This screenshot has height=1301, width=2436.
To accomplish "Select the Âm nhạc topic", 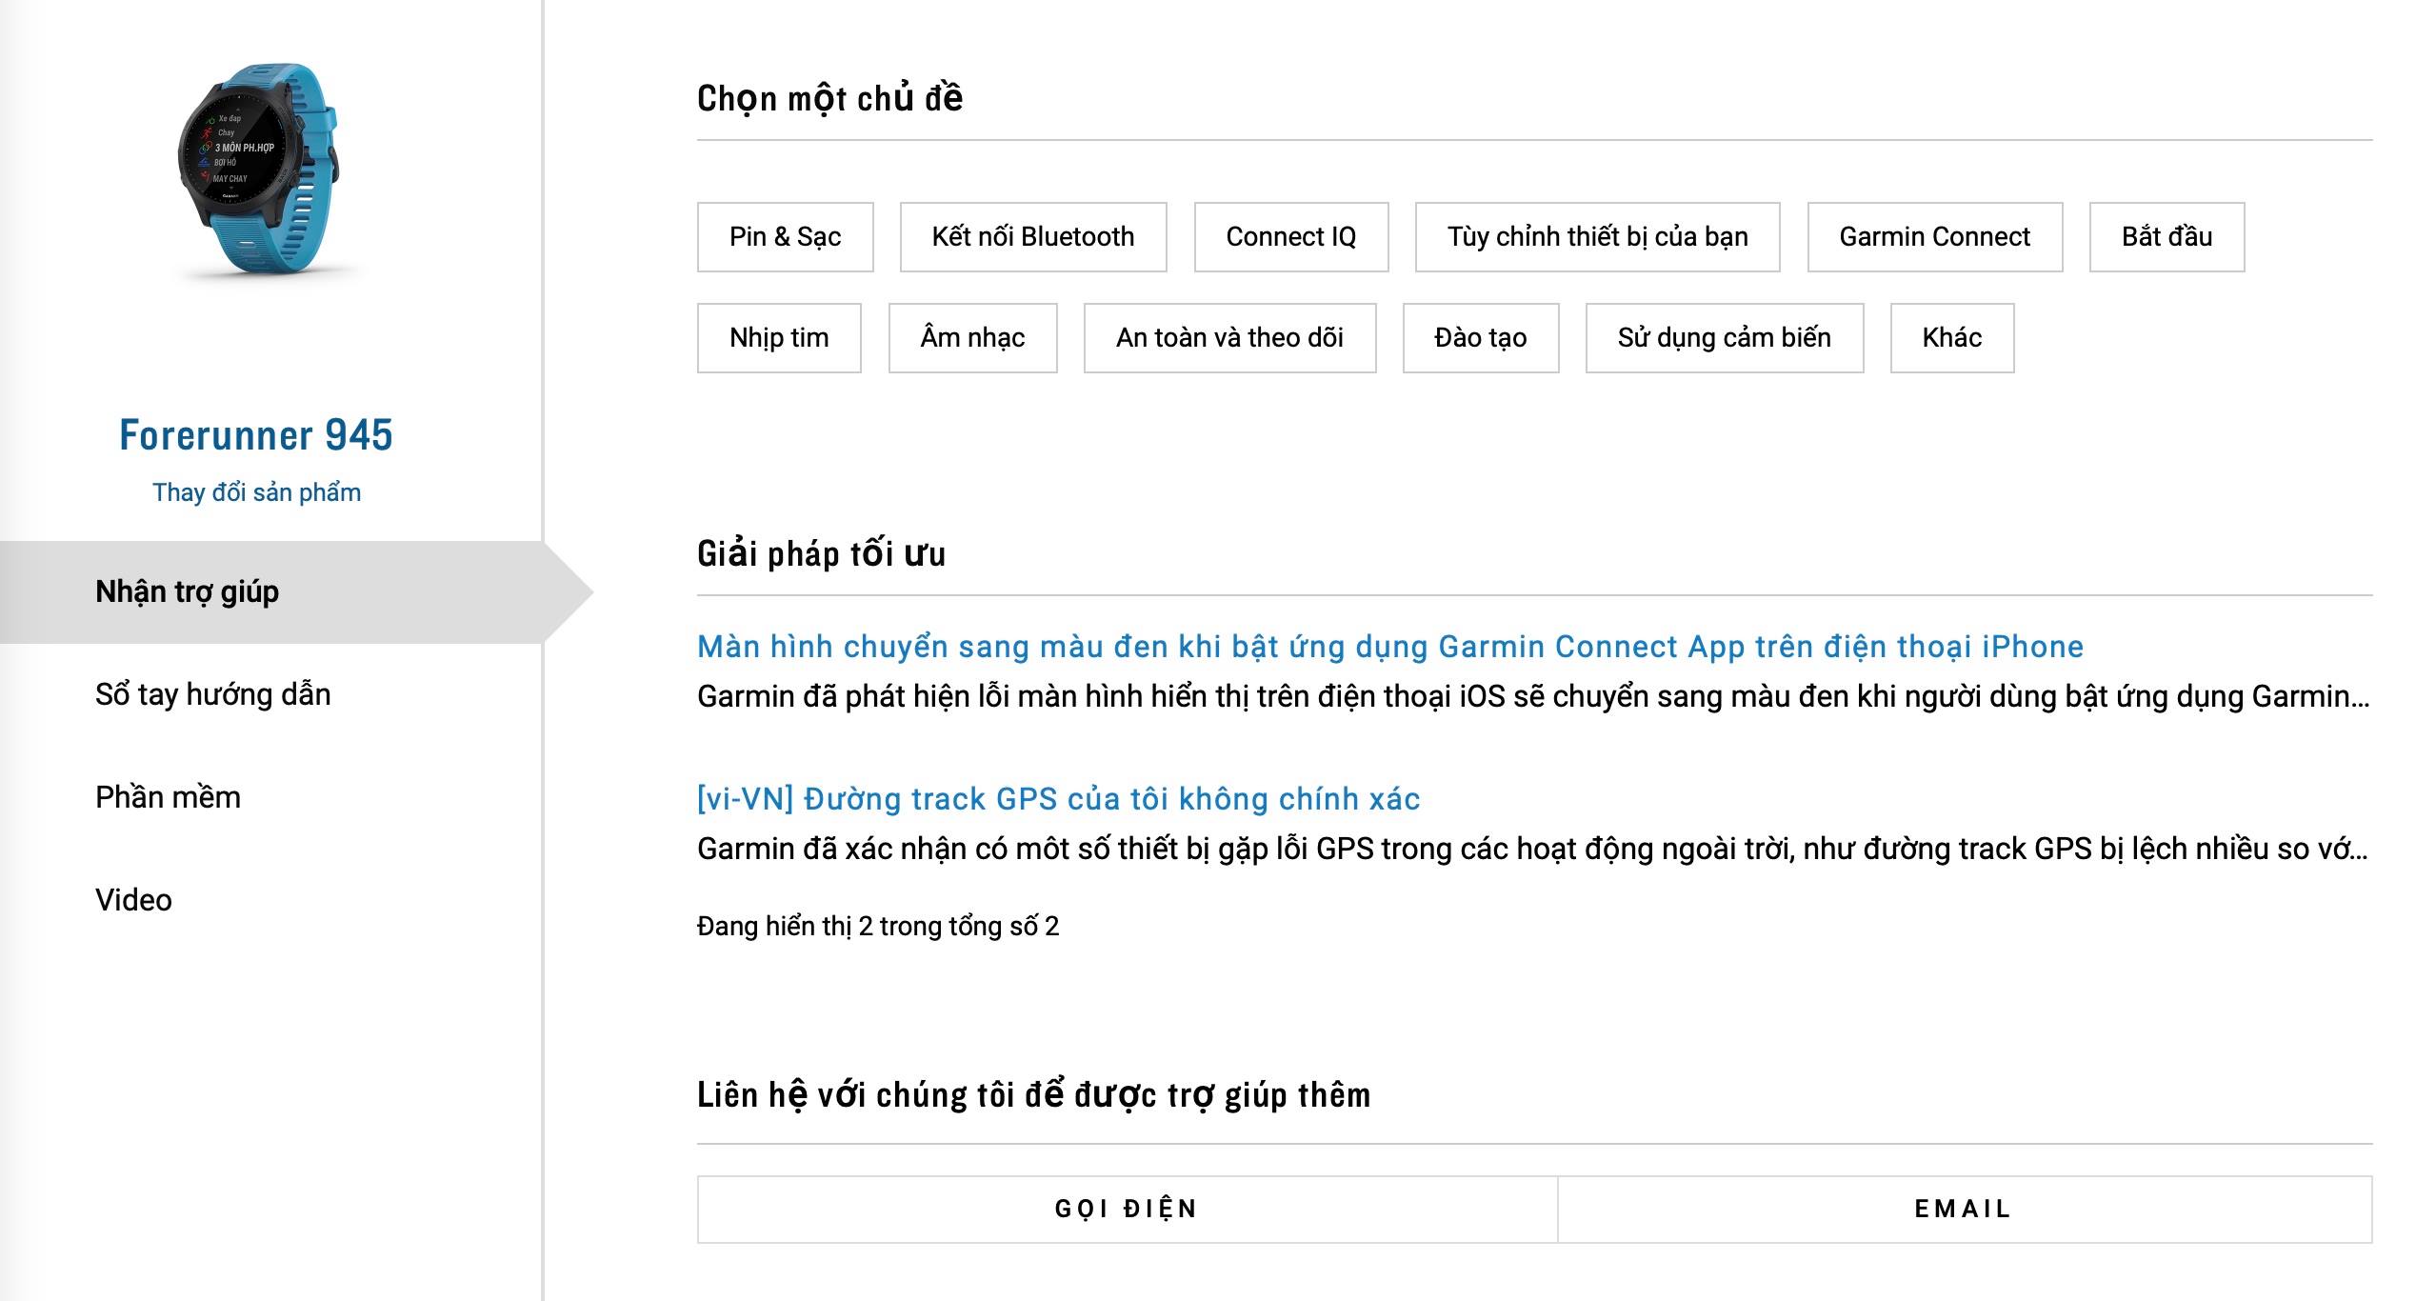I will 972,338.
